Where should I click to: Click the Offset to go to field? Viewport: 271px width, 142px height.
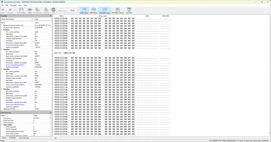[63, 11]
